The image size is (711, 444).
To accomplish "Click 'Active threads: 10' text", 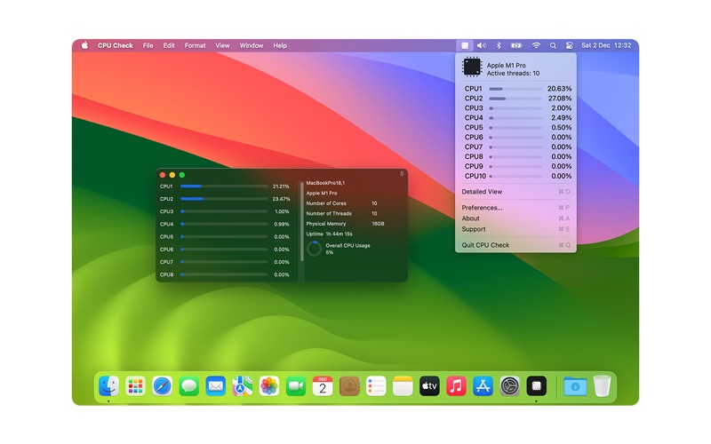I will (513, 74).
